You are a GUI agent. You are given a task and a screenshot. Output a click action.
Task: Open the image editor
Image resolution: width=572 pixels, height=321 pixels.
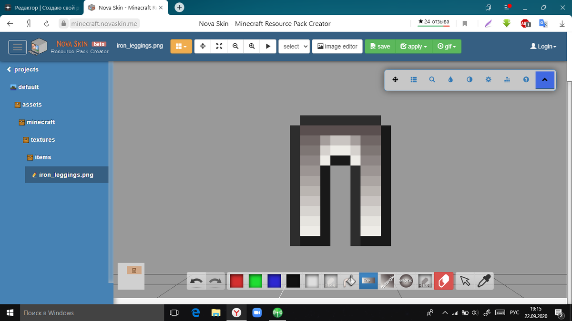(337, 46)
